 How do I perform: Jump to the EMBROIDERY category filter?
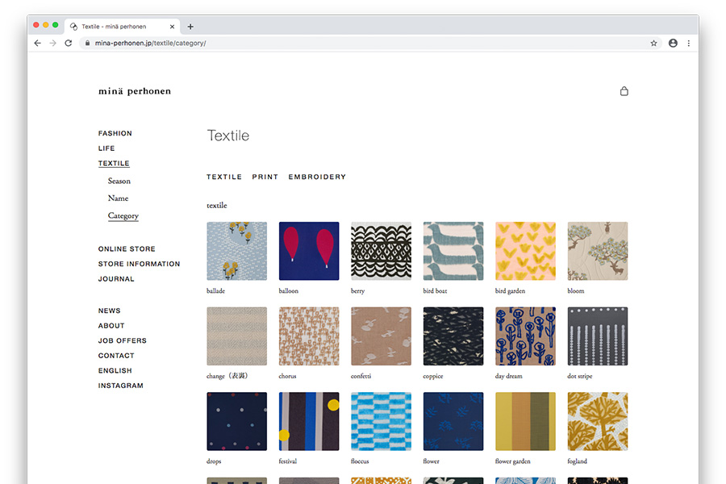(x=317, y=177)
